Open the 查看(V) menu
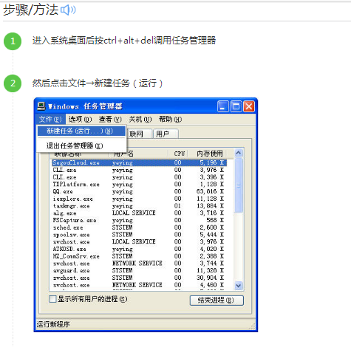The height and width of the screenshot is (347, 351). tap(110, 120)
